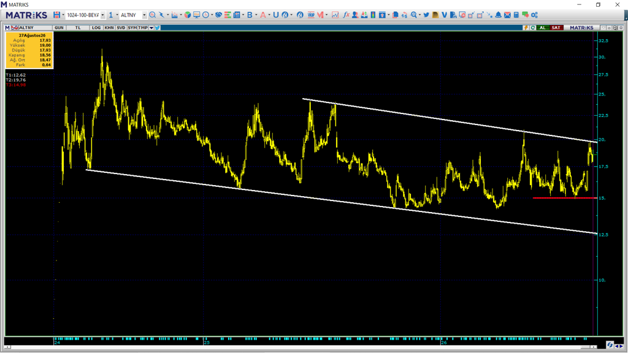Open the fx formula icon

click(346, 15)
